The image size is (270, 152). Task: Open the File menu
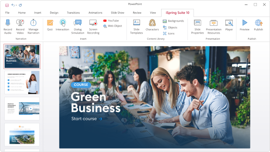[x=7, y=13]
